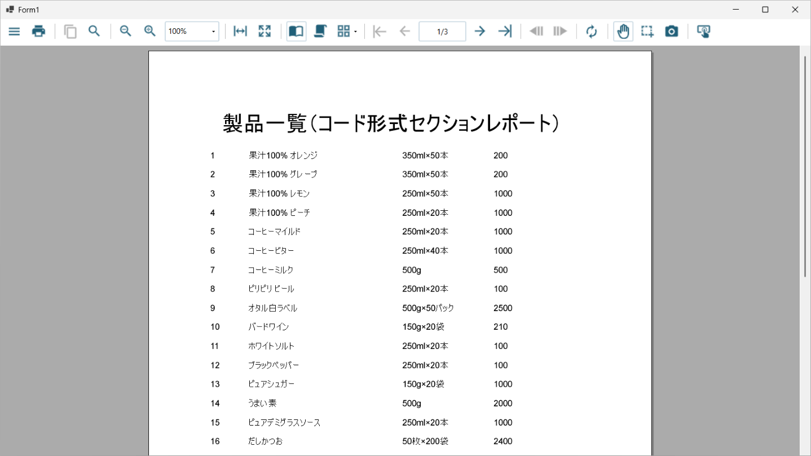
Task: Toggle the pan hand tool
Action: click(623, 32)
